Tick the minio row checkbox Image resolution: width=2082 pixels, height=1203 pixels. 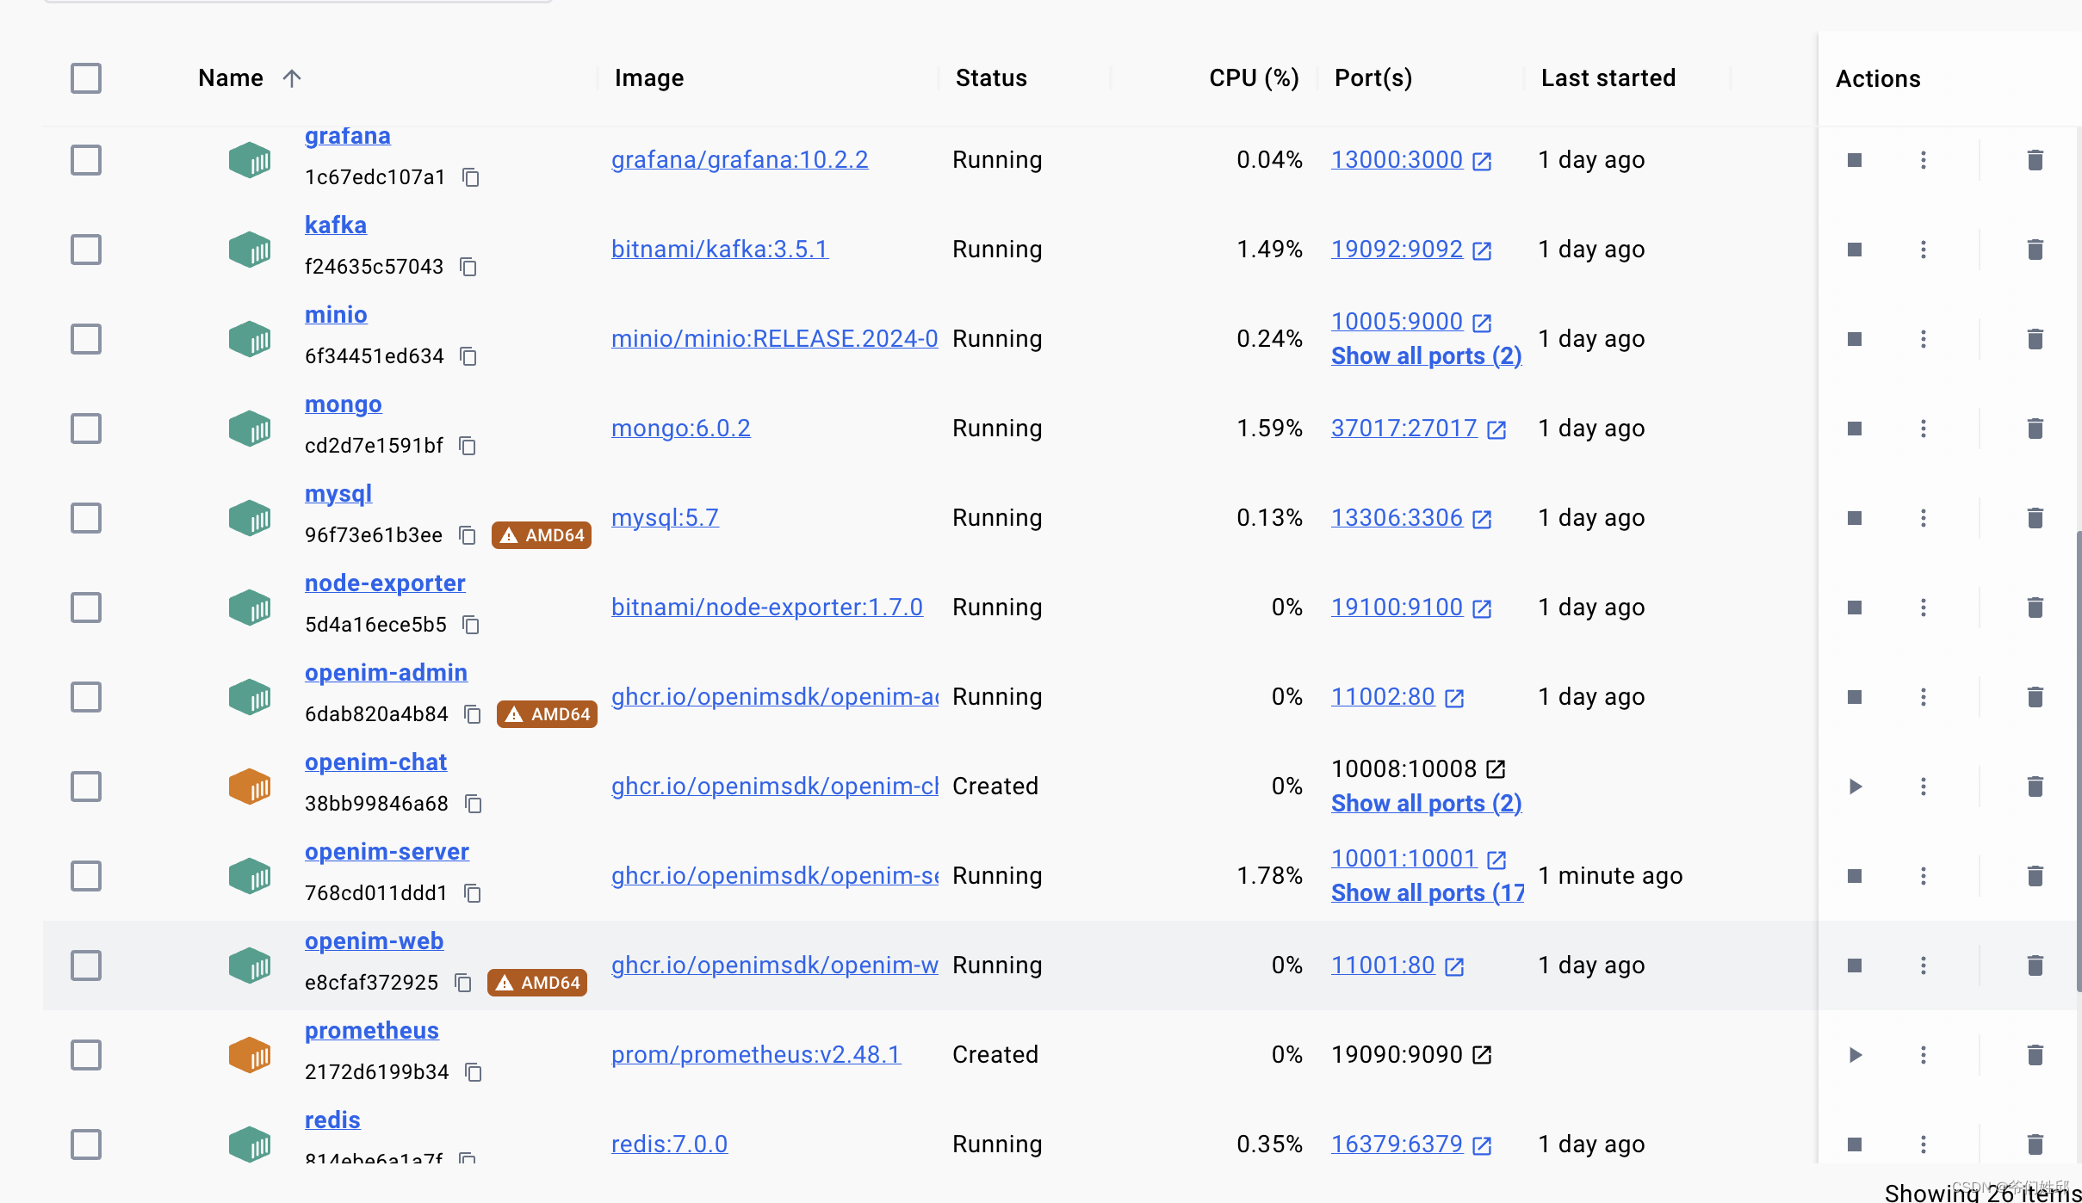pyautogui.click(x=86, y=339)
